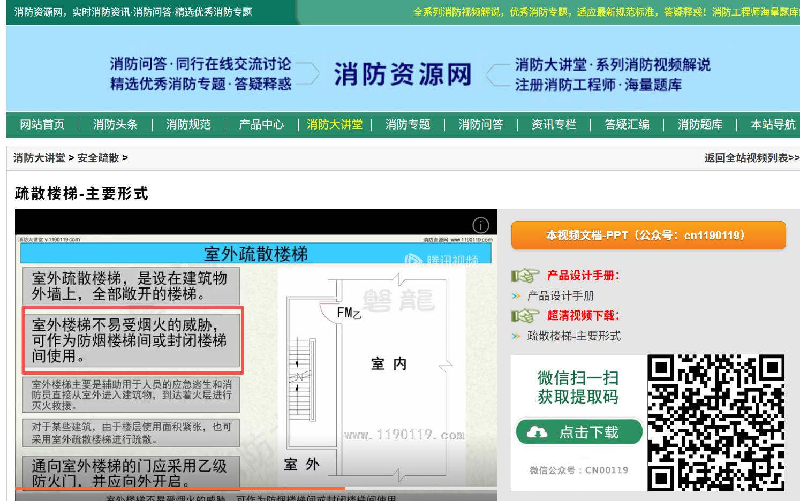Click 返回全站视频列表>> link
Image resolution: width=800 pixels, height=501 pixels.
pyautogui.click(x=752, y=158)
